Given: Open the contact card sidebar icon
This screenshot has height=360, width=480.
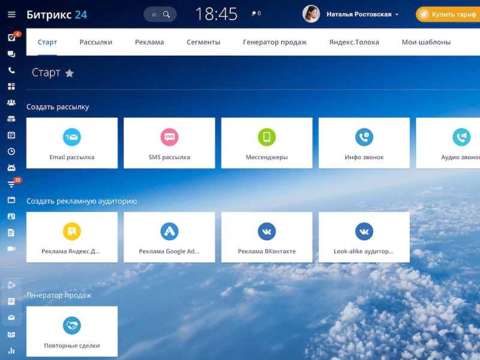Looking at the screenshot, I should pos(11,216).
